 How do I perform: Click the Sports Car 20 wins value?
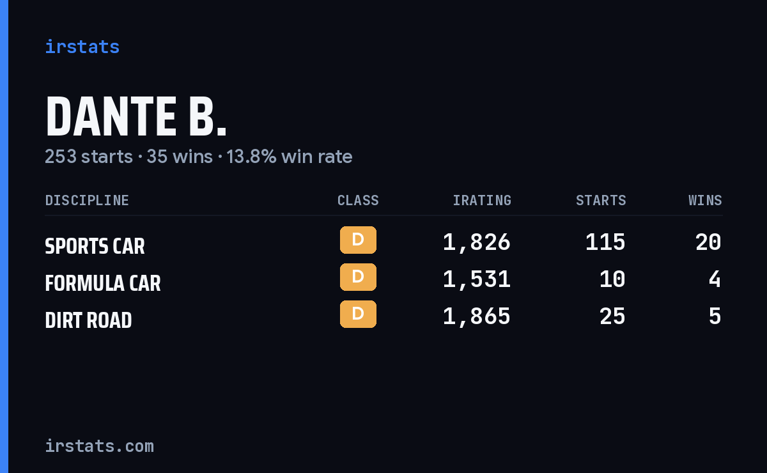pos(708,242)
